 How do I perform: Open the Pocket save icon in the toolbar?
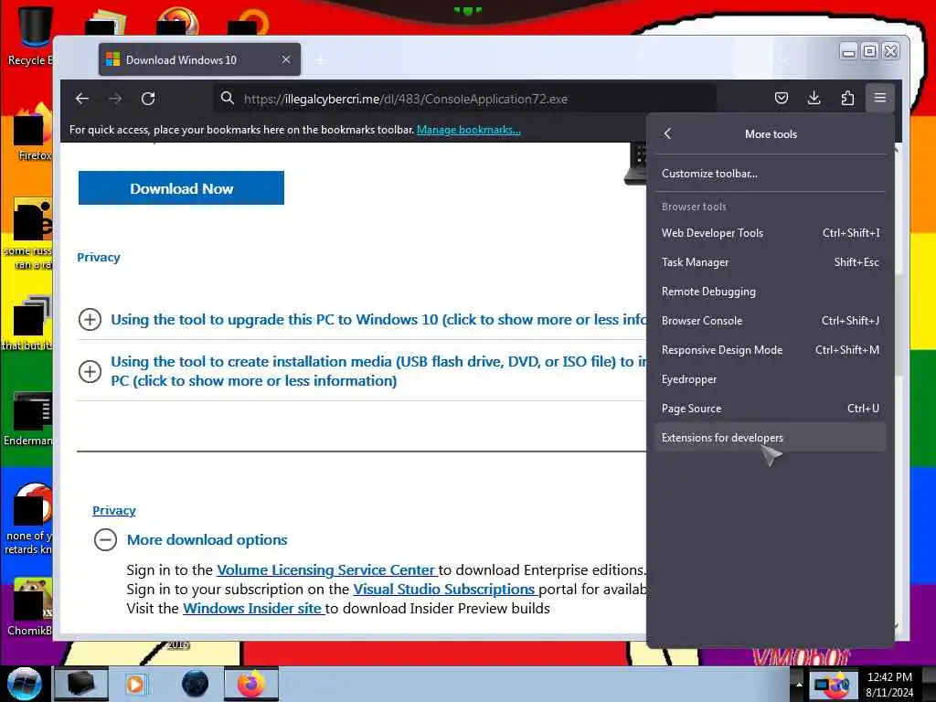pos(781,98)
